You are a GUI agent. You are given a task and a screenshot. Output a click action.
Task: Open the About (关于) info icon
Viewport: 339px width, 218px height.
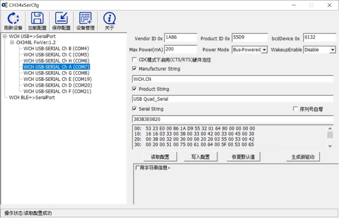point(110,21)
